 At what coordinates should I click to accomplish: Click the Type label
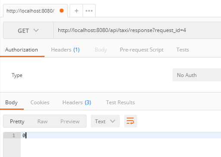[17, 75]
